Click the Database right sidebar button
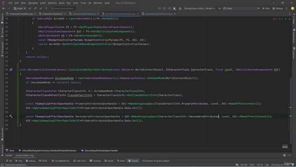This screenshot has height=167, width=296. pyautogui.click(x=294, y=53)
